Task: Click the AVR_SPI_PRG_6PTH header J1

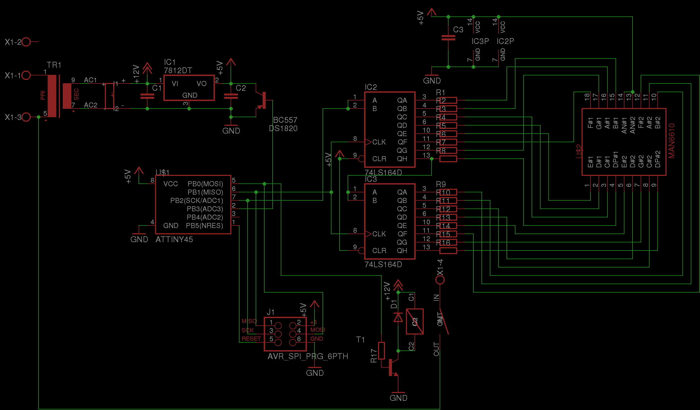Action: tap(285, 334)
